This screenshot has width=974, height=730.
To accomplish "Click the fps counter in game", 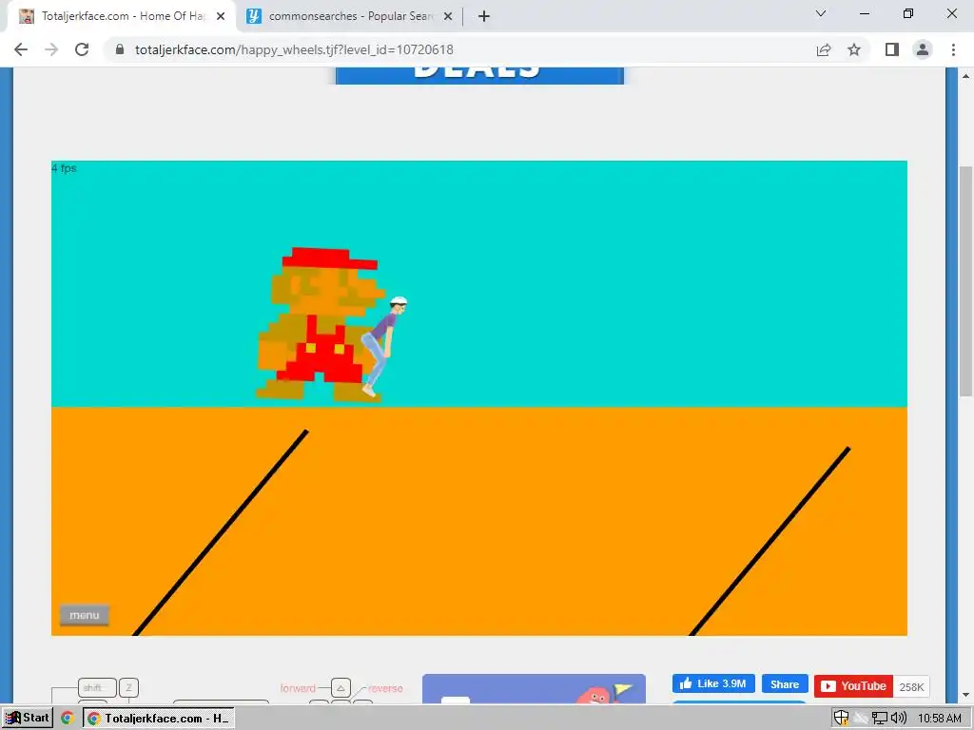I will [64, 168].
